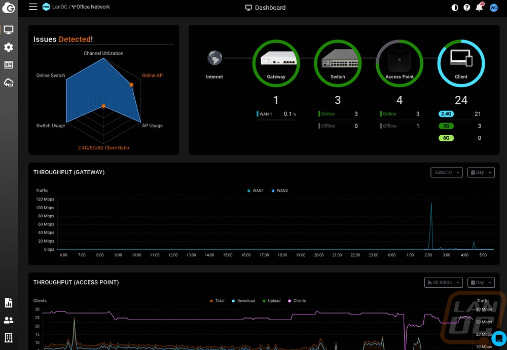Toggle the Upload series in access point legend
The image size is (507, 350).
272,301
